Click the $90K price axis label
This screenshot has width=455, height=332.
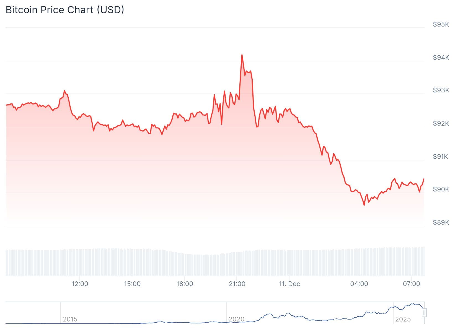coord(441,189)
